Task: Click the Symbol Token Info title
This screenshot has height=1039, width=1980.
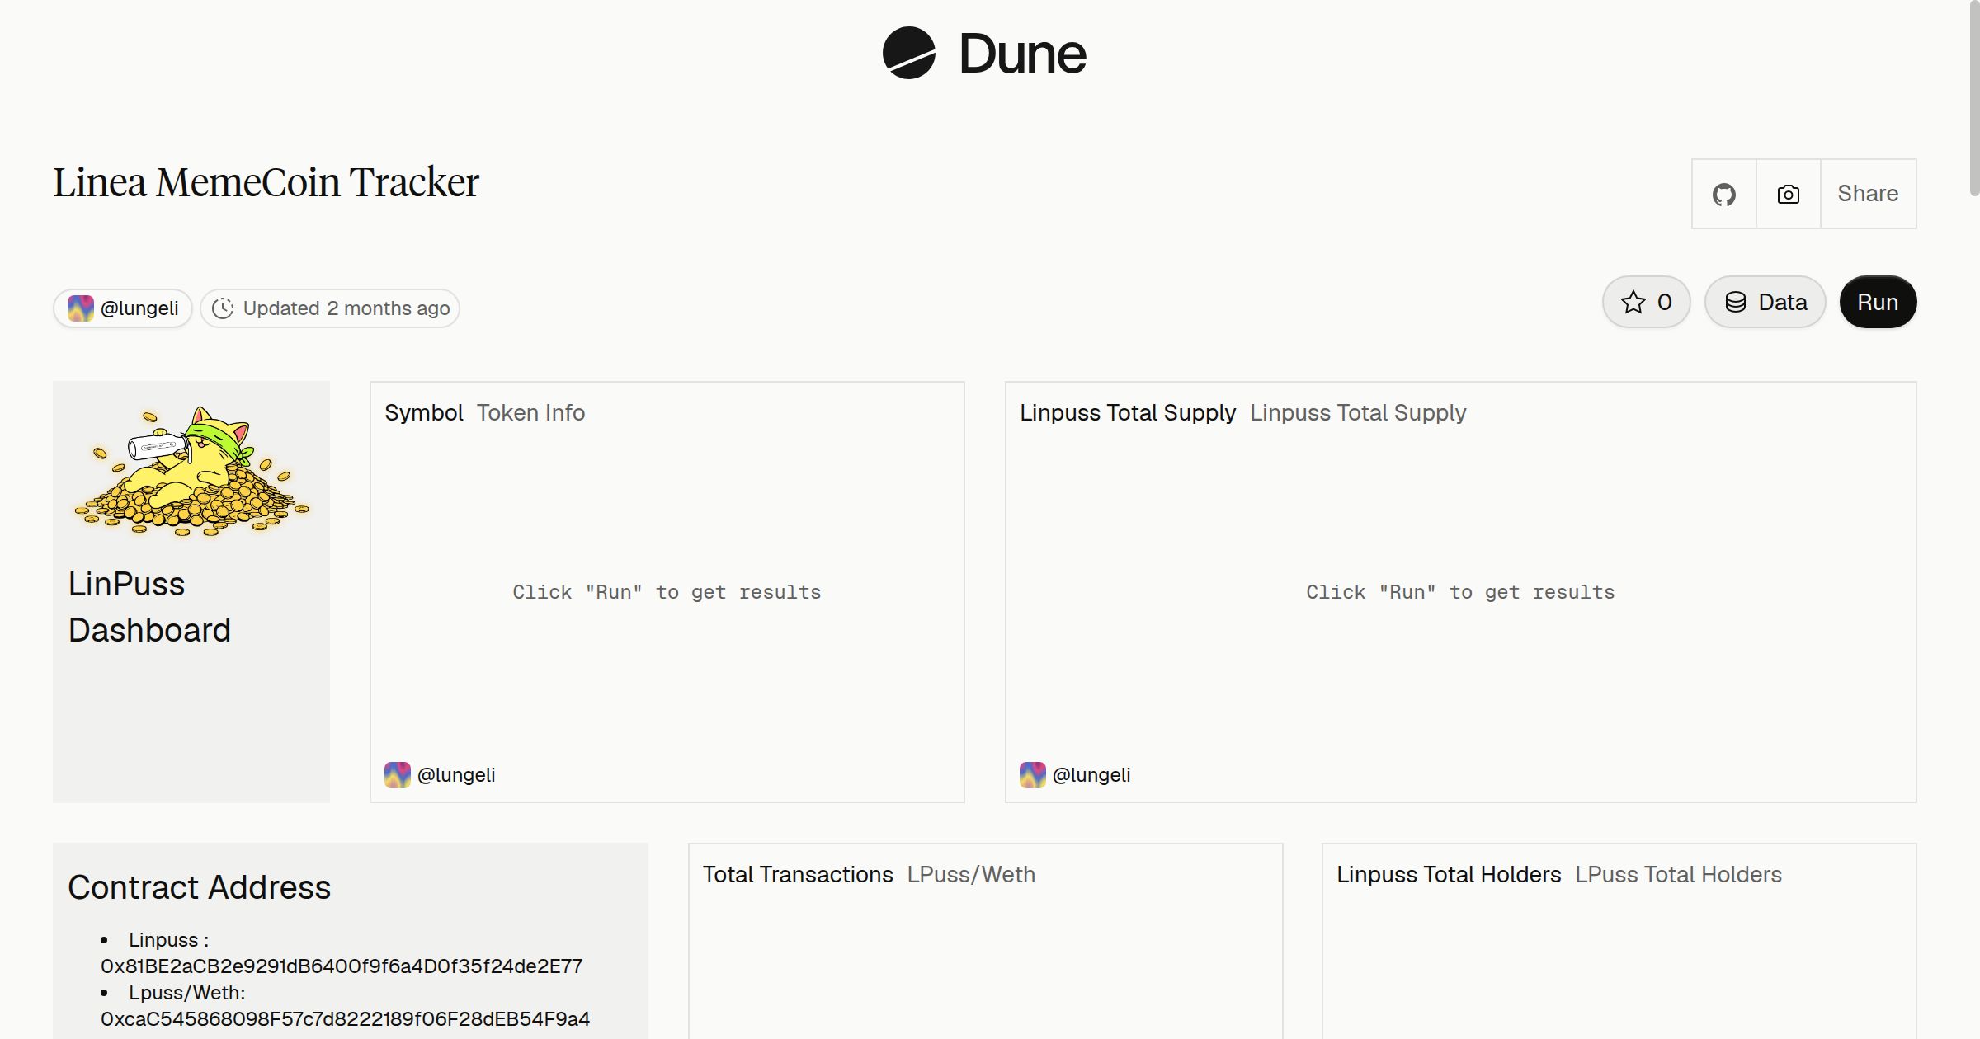Action: 485,412
